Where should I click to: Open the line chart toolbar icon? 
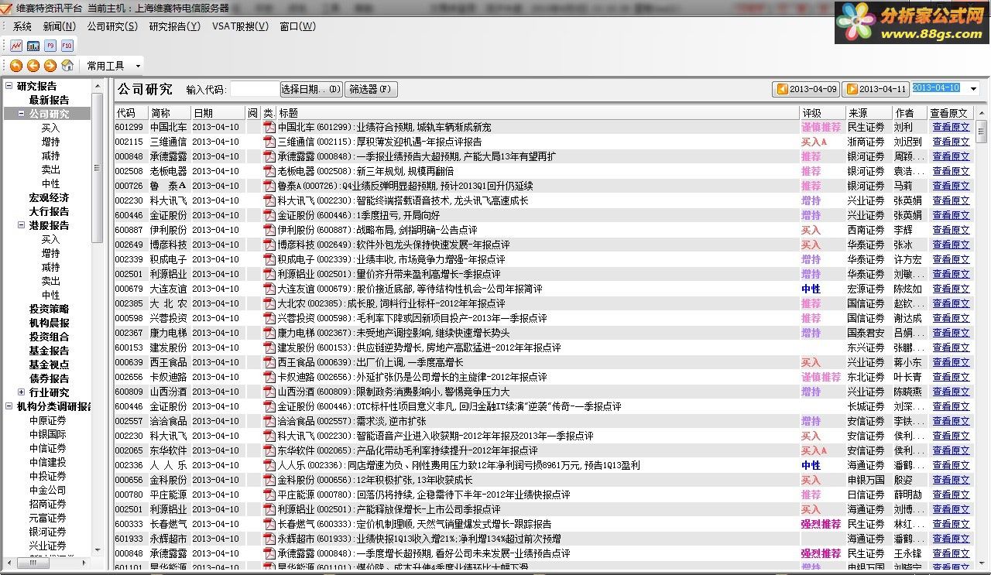[x=16, y=46]
